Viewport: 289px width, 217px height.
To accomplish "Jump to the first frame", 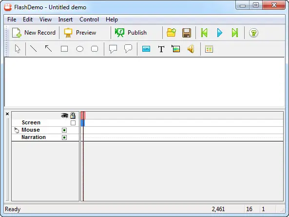I will click(204, 33).
